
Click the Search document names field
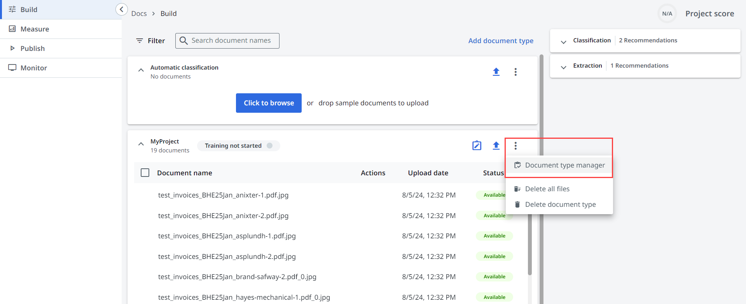coord(231,41)
